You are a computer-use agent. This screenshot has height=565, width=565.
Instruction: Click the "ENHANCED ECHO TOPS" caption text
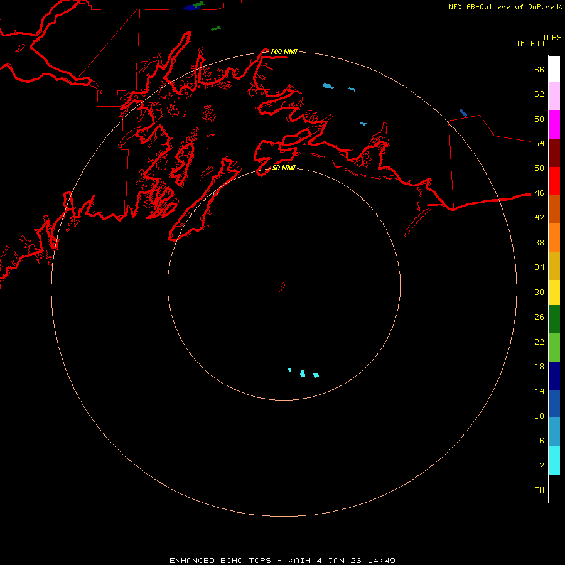click(x=220, y=561)
